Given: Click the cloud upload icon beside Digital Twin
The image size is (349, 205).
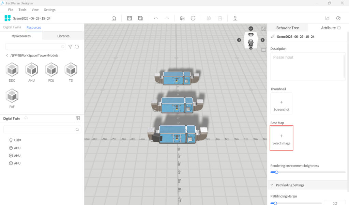Looking at the screenshot, I should [x=26, y=118].
